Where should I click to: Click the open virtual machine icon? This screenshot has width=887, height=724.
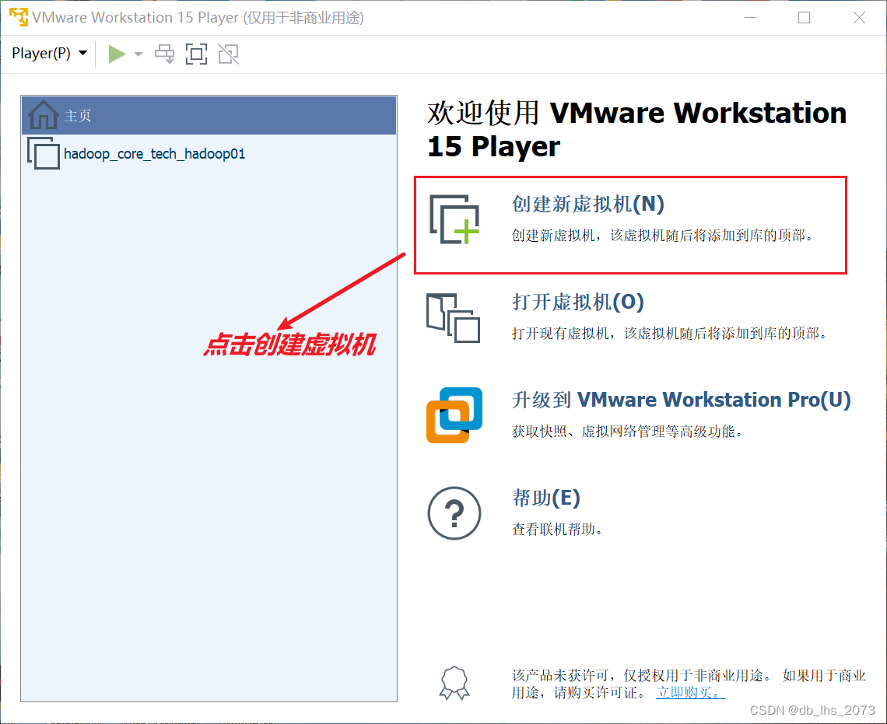tap(453, 317)
